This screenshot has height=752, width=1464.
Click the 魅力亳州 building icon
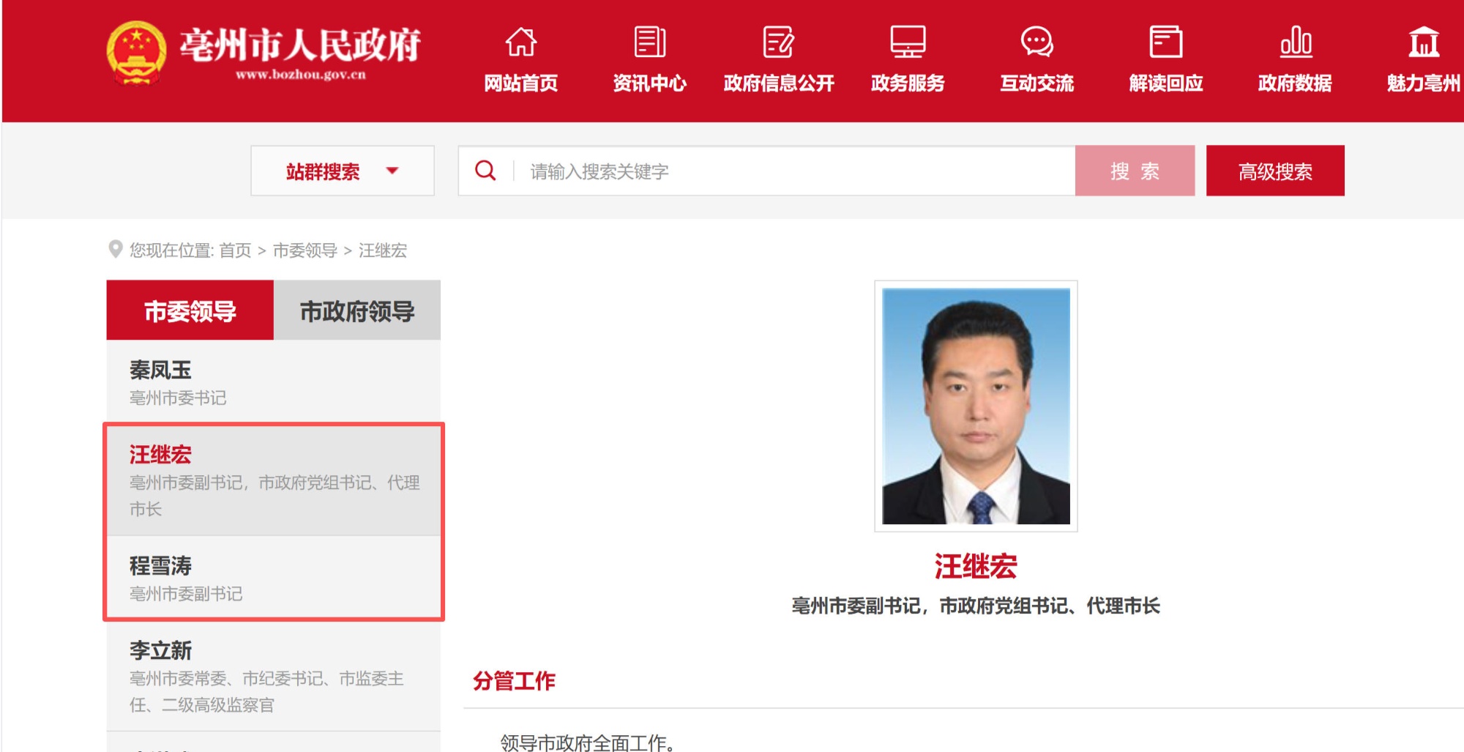[x=1423, y=42]
